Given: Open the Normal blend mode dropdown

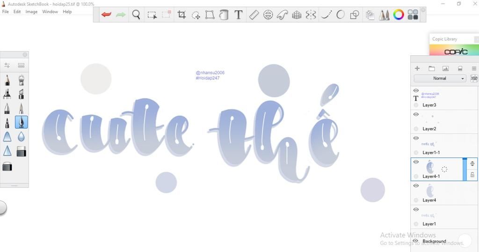Looking at the screenshot, I should (x=440, y=78).
